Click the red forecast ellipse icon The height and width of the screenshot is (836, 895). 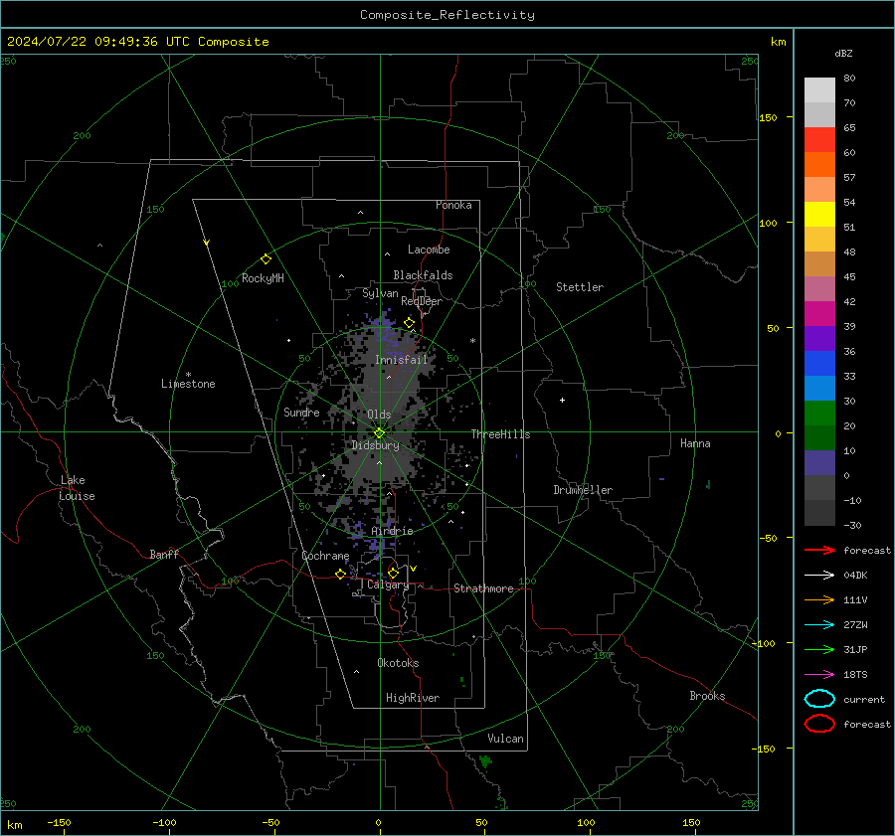819,724
